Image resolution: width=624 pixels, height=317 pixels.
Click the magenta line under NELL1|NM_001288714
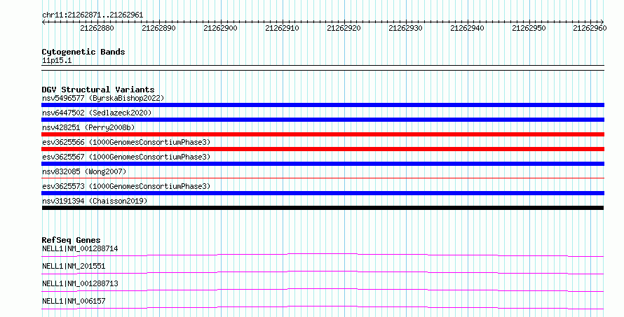[x=323, y=255]
